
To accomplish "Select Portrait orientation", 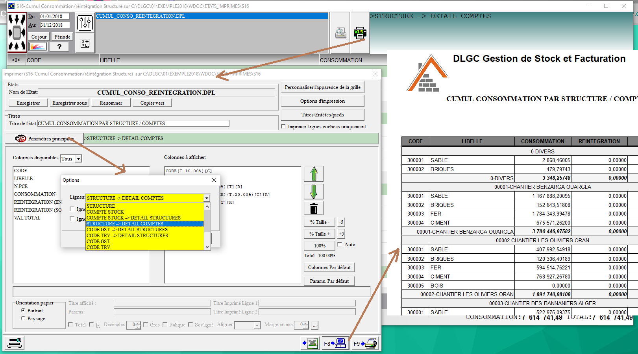I will 23,310.
